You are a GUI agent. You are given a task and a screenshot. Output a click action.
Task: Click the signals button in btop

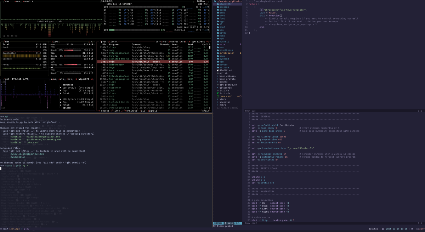click(152, 111)
